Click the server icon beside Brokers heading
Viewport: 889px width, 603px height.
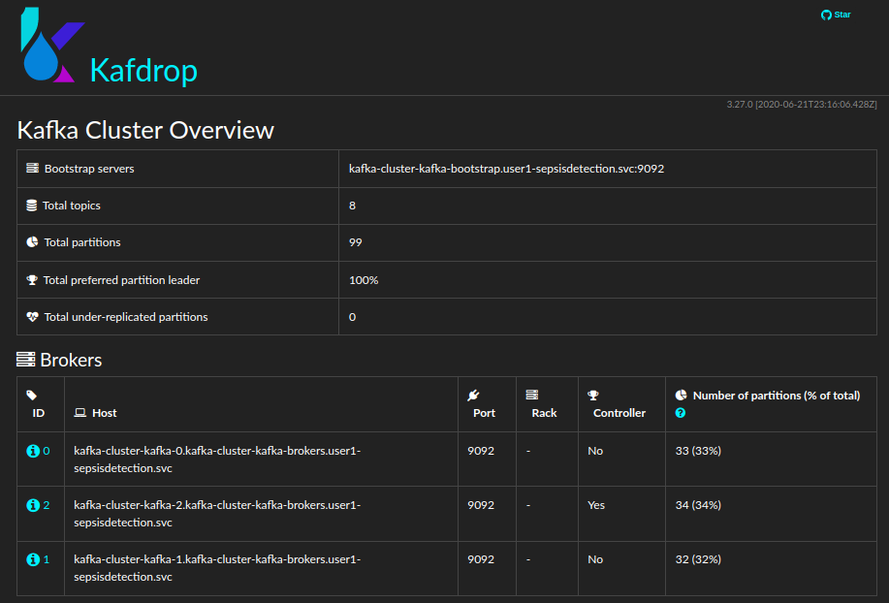point(25,360)
